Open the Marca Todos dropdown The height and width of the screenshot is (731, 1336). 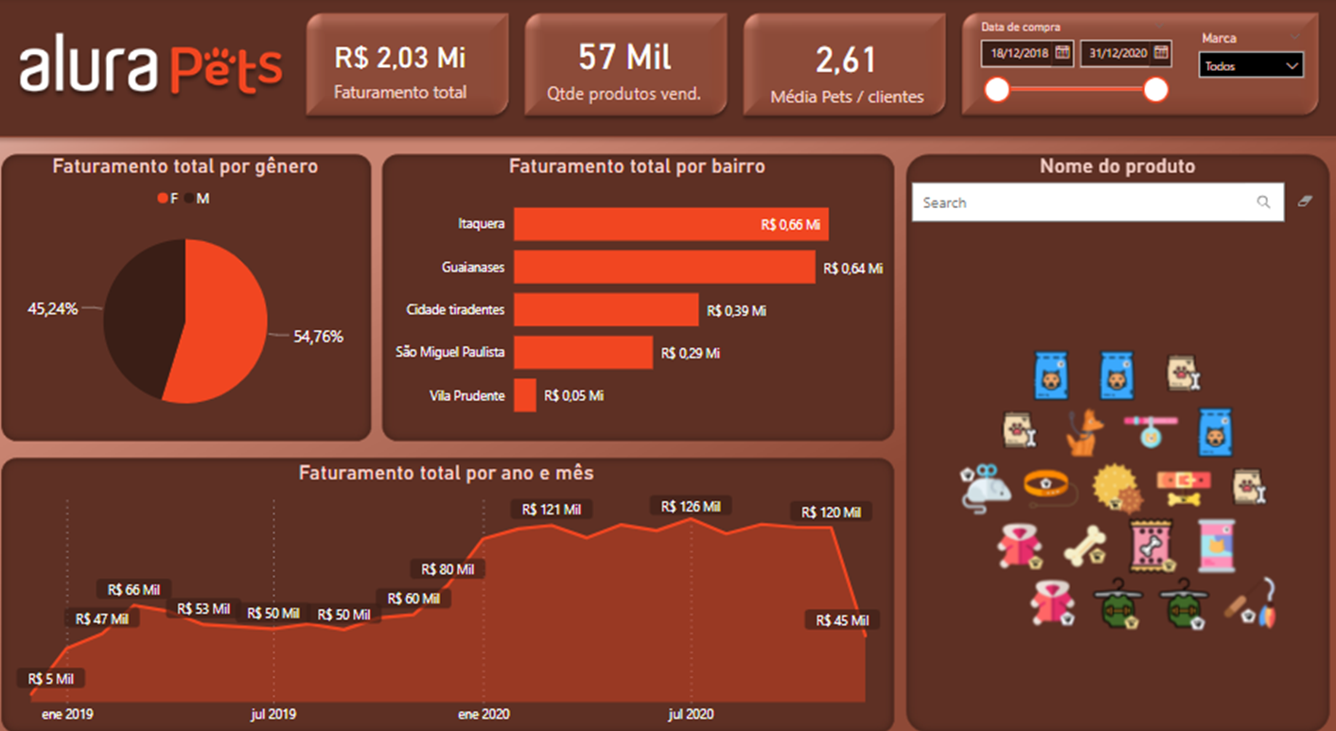click(1251, 66)
